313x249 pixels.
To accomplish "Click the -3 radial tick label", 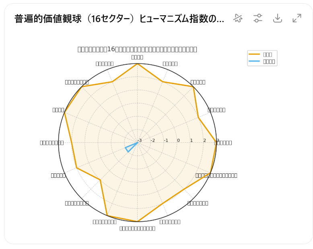I will (139, 140).
